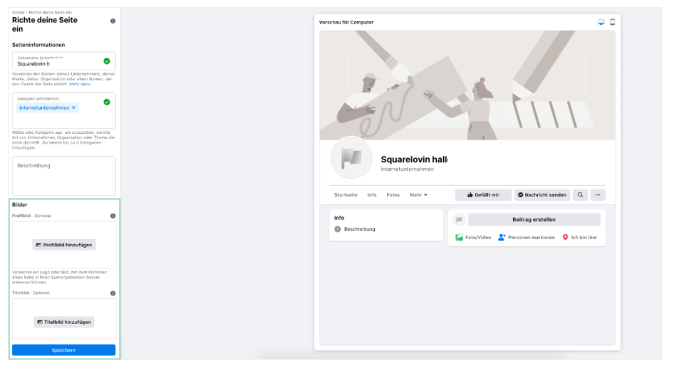Viewport: 684px width, 373px height.
Task: Click the cover image in preview
Action: (467, 85)
